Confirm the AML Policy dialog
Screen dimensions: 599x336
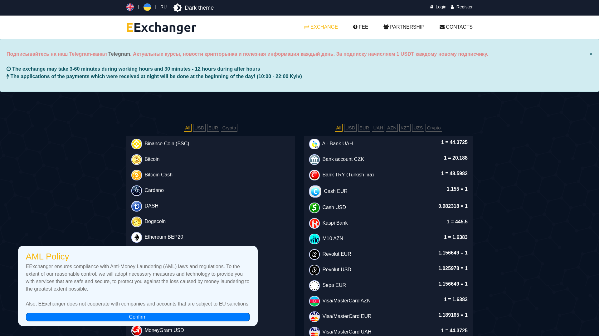tap(138, 317)
